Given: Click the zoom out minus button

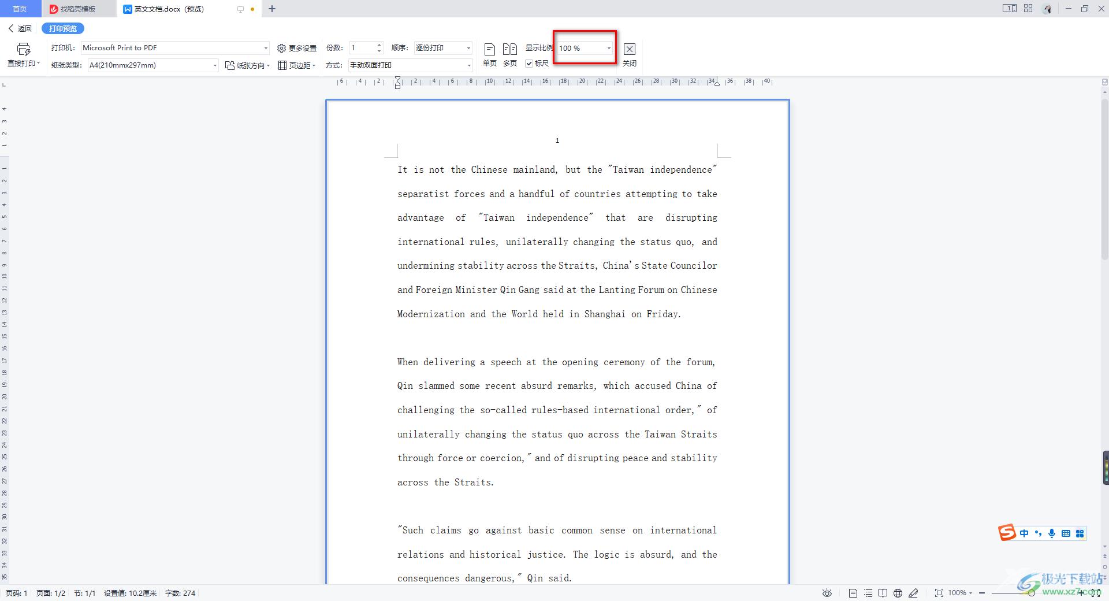Looking at the screenshot, I should (982, 593).
